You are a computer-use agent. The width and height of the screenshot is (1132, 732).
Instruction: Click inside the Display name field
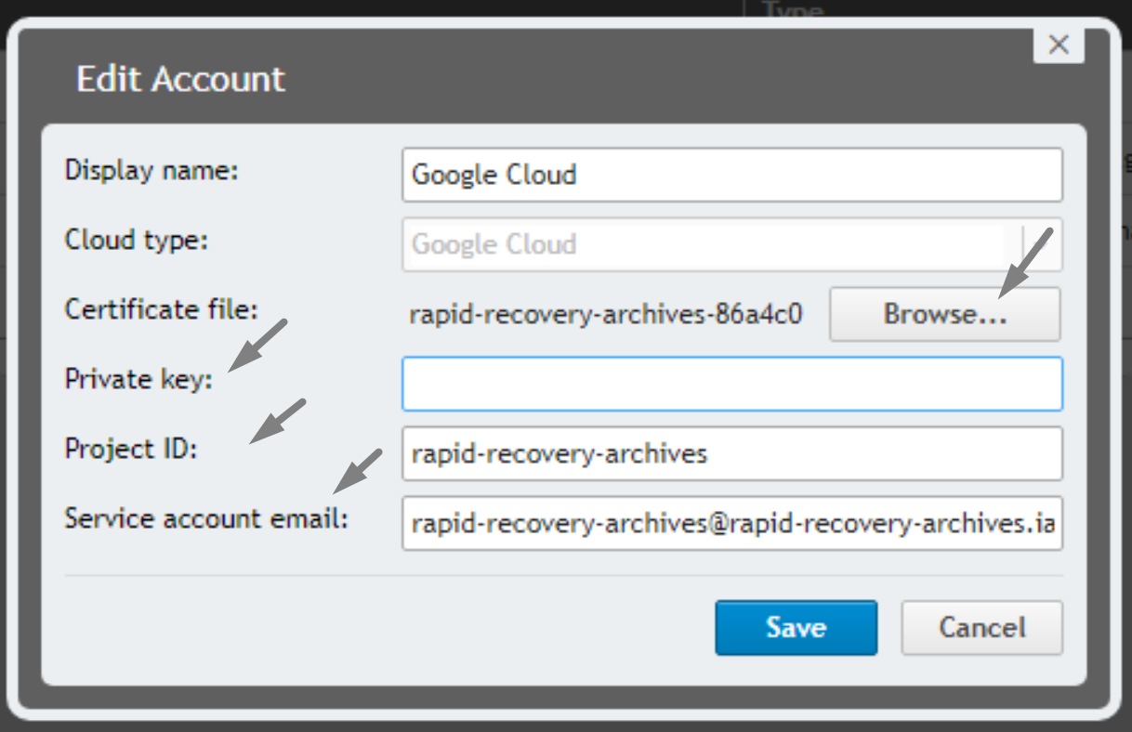tap(731, 175)
